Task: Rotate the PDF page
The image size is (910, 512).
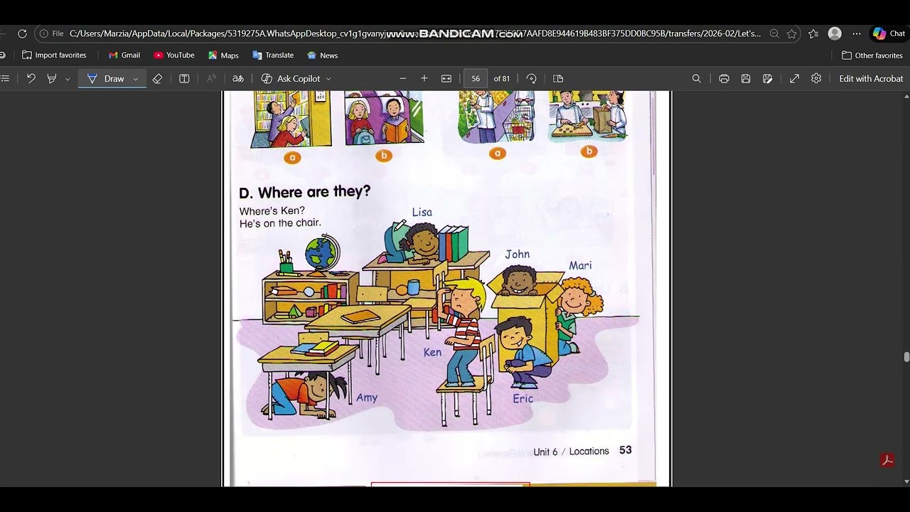Action: 531,79
